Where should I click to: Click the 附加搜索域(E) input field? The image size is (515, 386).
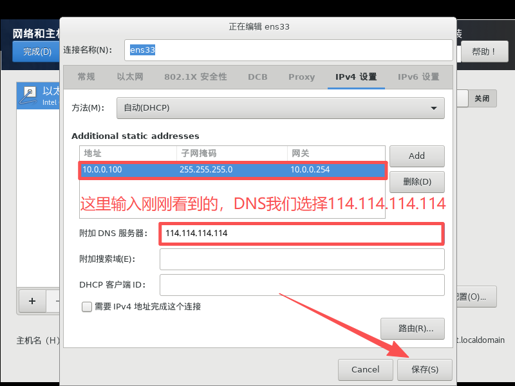[x=302, y=259]
